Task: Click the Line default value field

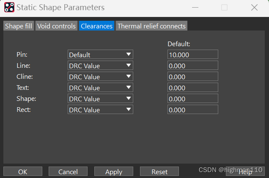Action: [192, 66]
